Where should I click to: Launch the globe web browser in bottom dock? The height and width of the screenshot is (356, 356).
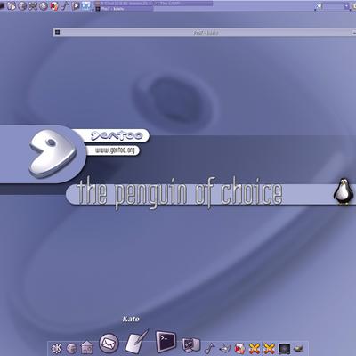(71, 348)
